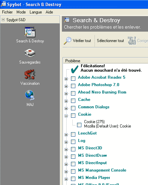
Task: Click the Spybot-S&D sidebar header label
Action: click(16, 20)
